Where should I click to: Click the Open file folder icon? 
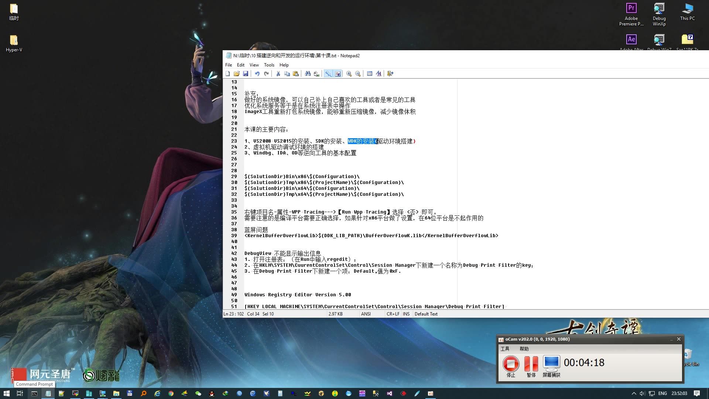click(x=237, y=74)
